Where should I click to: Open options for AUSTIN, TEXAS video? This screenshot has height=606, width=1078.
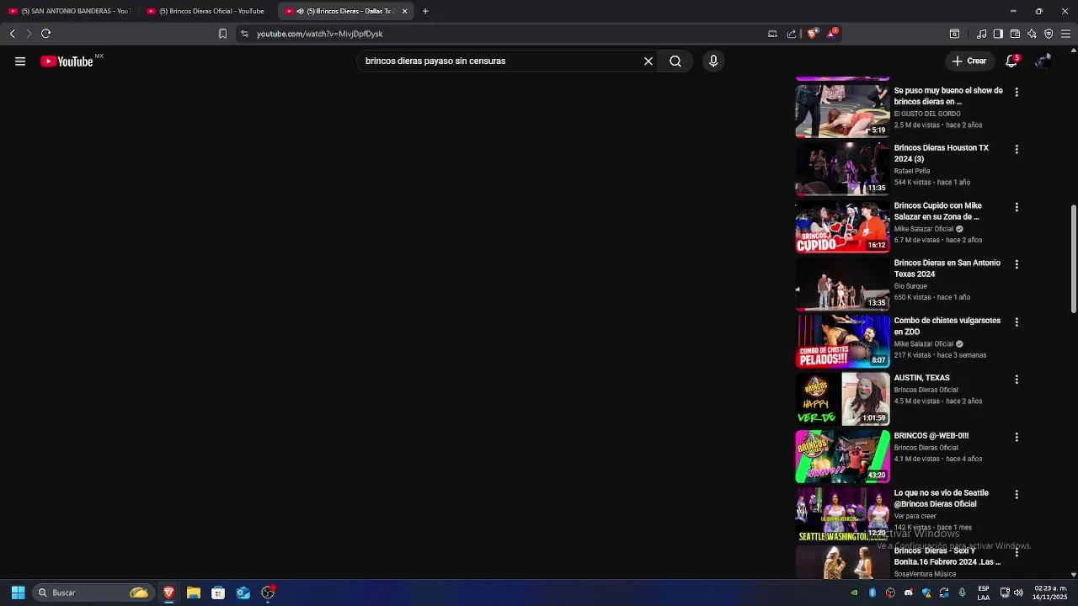click(x=1017, y=380)
